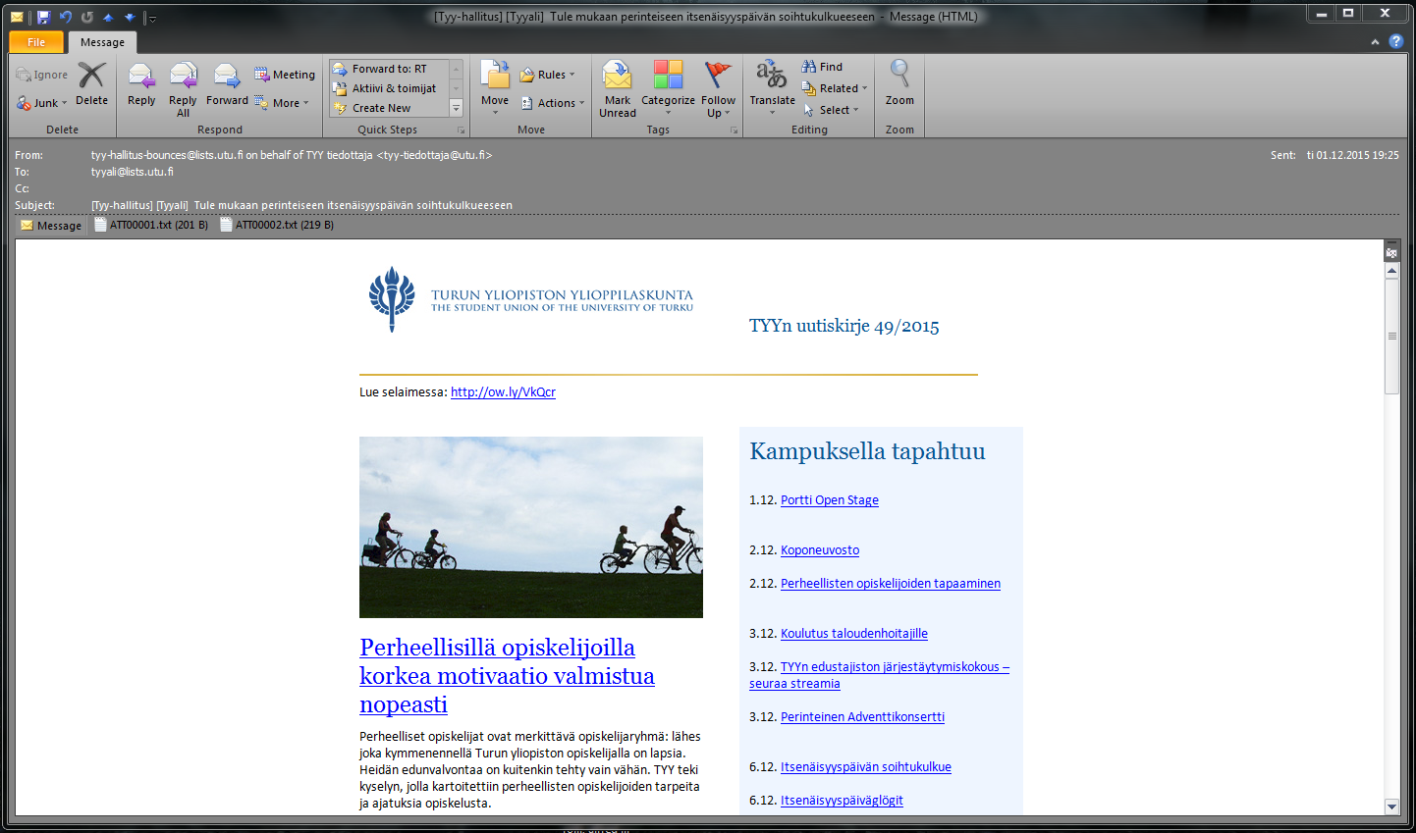
Task: Open the Move to folder menu
Action: tap(495, 88)
